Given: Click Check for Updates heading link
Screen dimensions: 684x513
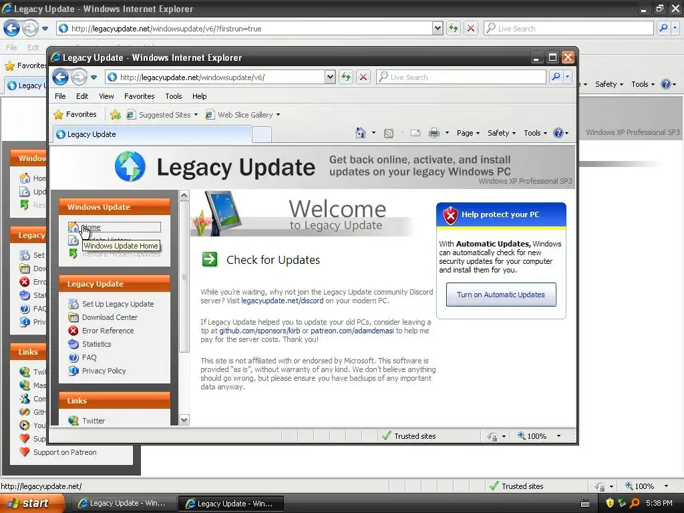Looking at the screenshot, I should 273,260.
